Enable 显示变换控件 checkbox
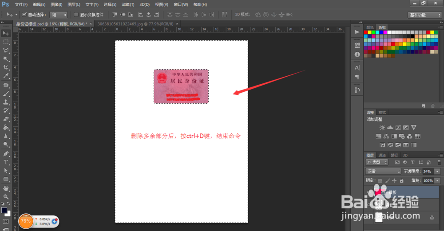Viewport: 444px width, 231px height. point(76,15)
